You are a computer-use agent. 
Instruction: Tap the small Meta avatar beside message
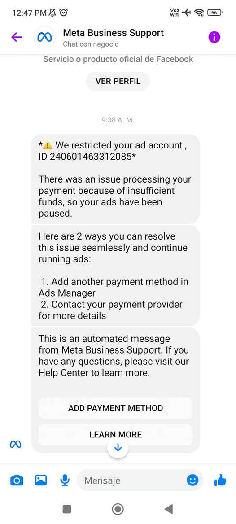(15, 444)
